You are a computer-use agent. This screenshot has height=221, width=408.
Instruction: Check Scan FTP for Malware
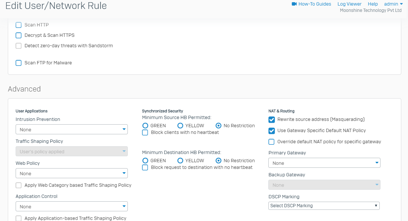point(19,63)
